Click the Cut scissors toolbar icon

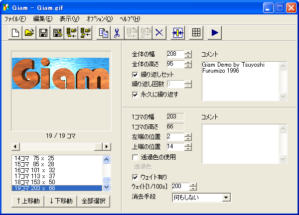coord(118,33)
